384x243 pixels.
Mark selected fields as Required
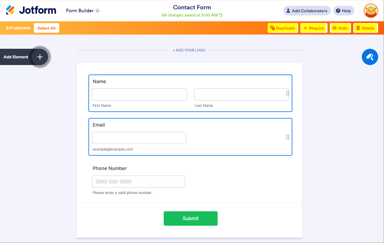tap(314, 28)
